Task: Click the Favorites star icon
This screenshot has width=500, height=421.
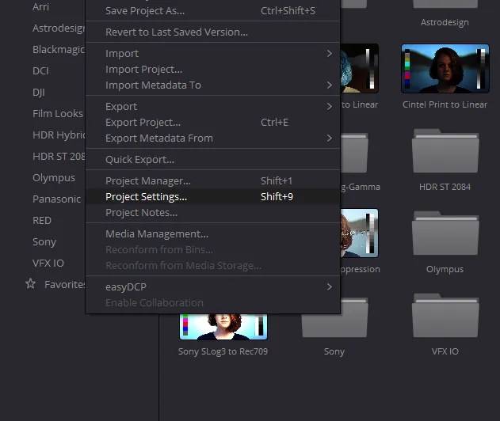Action: pyautogui.click(x=31, y=284)
